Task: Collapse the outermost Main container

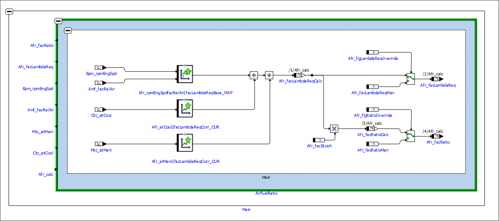Action: 10,11
